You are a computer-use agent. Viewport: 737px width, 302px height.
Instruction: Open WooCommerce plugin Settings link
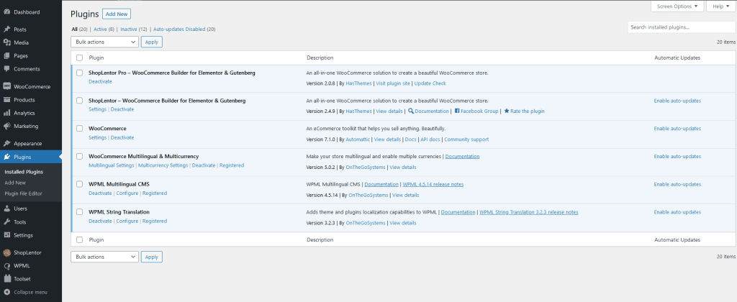(97, 137)
